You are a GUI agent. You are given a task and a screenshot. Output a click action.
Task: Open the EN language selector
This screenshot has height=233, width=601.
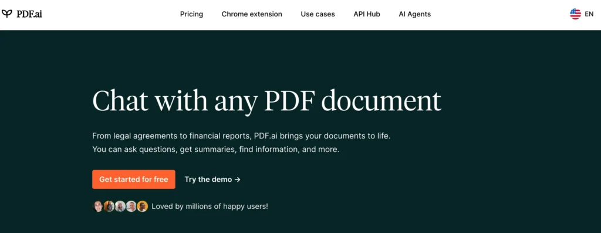tap(589, 14)
